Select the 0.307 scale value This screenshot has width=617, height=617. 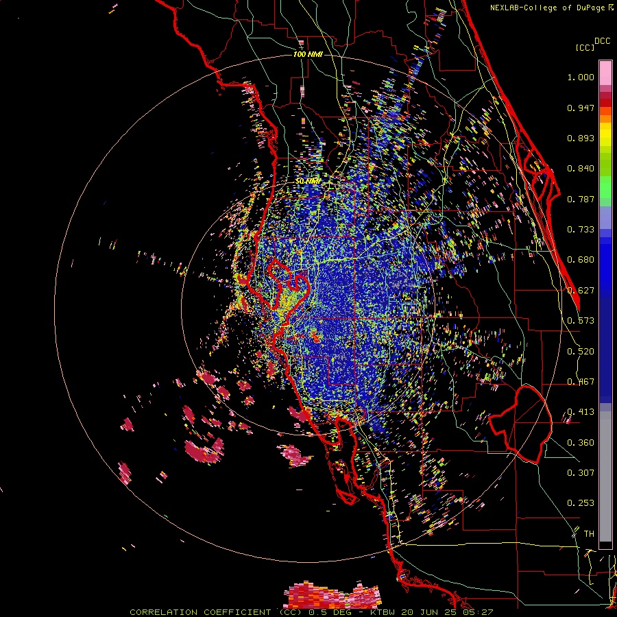coord(581,473)
